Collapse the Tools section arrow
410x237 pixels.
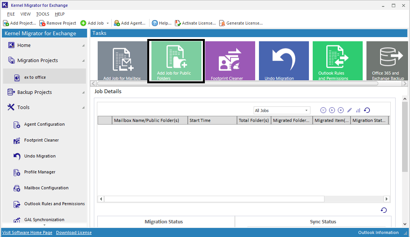(x=83, y=108)
